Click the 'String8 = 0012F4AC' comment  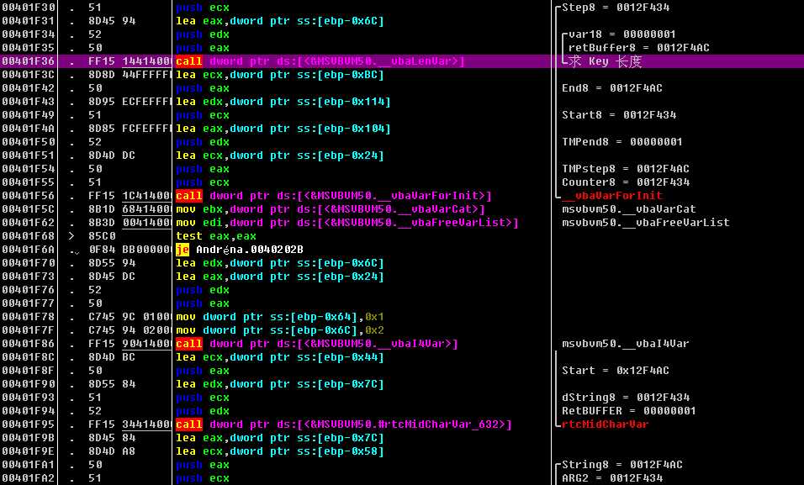622,465
